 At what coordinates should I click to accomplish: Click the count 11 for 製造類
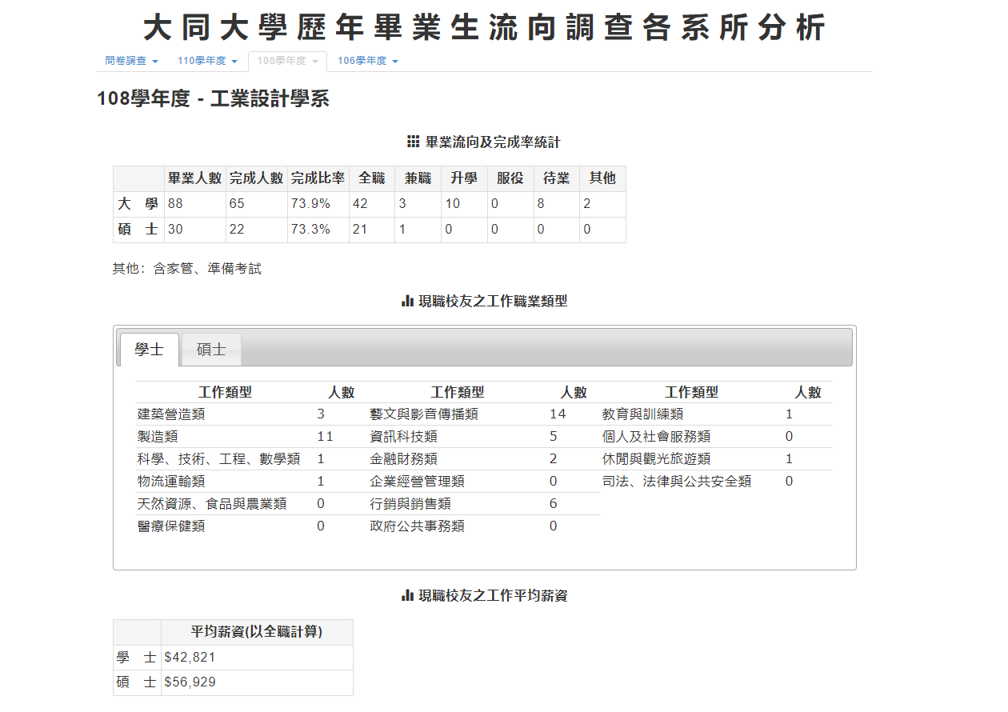coord(325,437)
